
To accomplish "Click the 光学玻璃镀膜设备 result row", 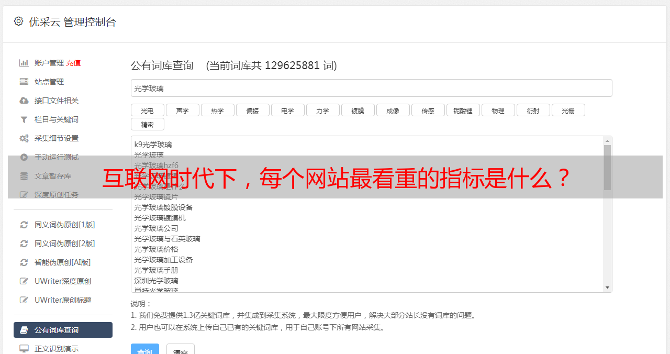I will point(163,207).
